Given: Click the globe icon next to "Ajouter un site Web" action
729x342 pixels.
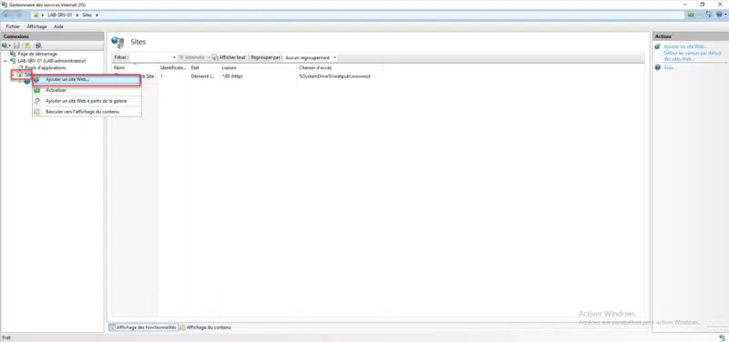Looking at the screenshot, I should pos(657,47).
